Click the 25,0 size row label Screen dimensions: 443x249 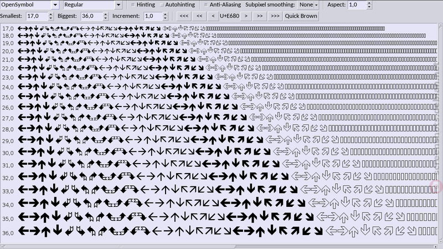point(8,98)
